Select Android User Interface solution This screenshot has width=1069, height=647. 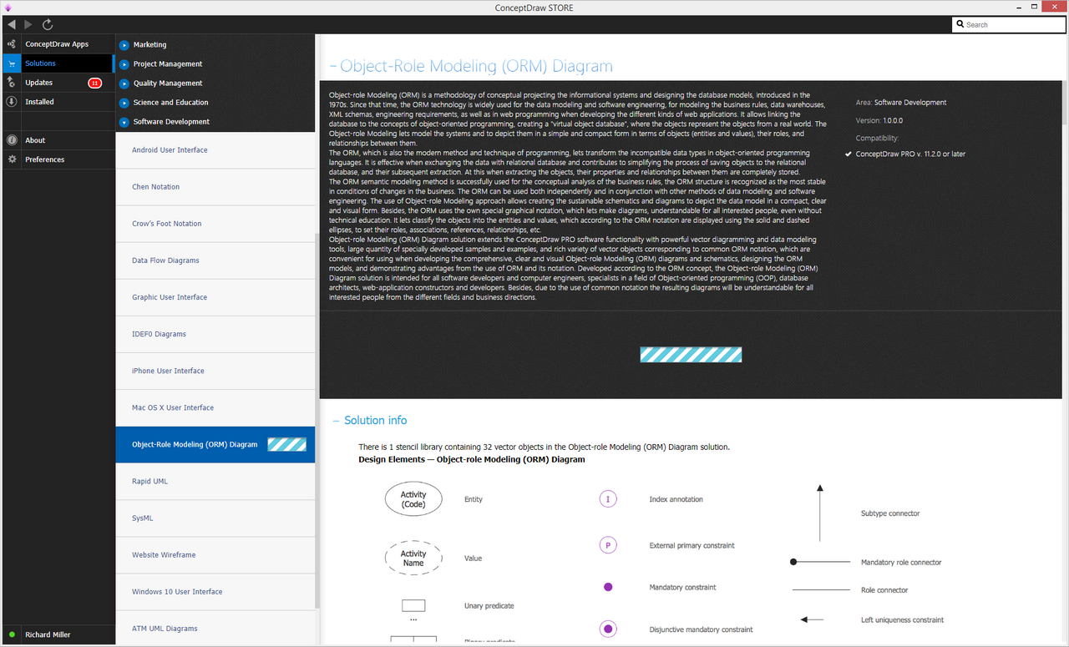coord(215,150)
